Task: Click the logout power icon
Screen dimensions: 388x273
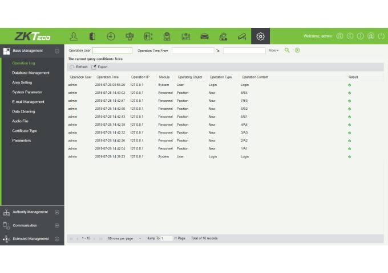Action: pyautogui.click(x=381, y=36)
